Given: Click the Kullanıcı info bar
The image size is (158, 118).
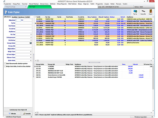Looking at the screenshot, I should coord(144,7).
